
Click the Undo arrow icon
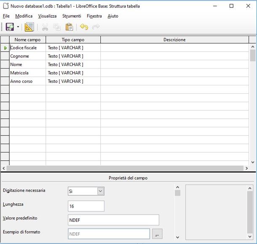point(84,27)
